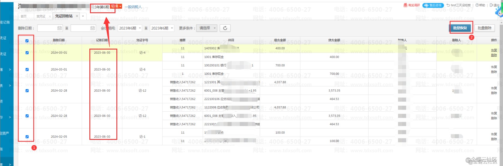Expand the 请选择 more-conditions dropdown

pyautogui.click(x=208, y=28)
